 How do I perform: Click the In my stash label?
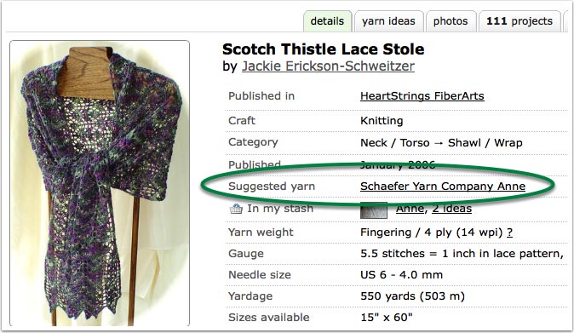(x=280, y=208)
